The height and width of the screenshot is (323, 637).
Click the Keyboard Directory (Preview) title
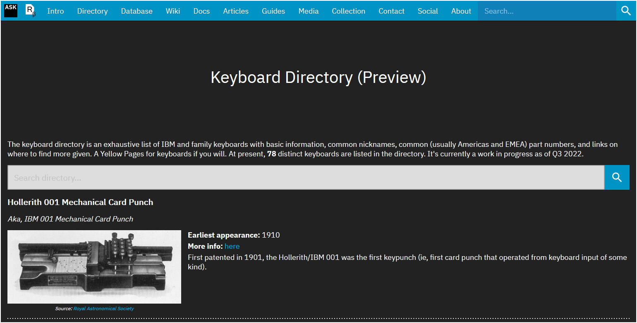(x=318, y=78)
